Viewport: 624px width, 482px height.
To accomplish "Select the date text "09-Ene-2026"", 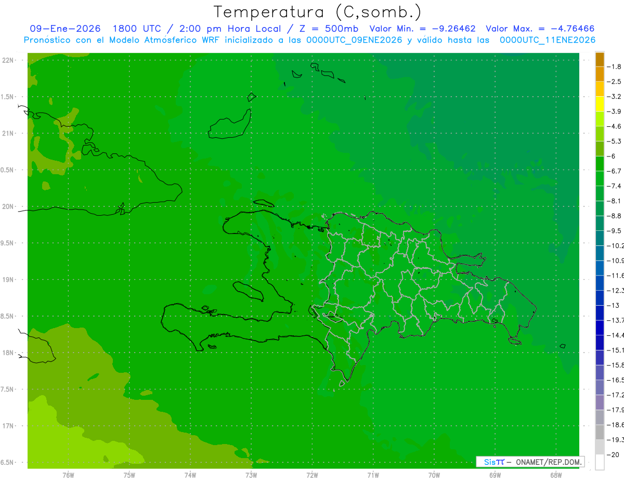I will click(x=65, y=29).
